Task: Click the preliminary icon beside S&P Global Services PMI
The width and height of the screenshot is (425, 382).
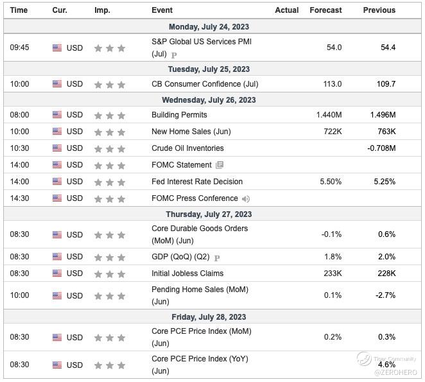Action: (x=174, y=55)
